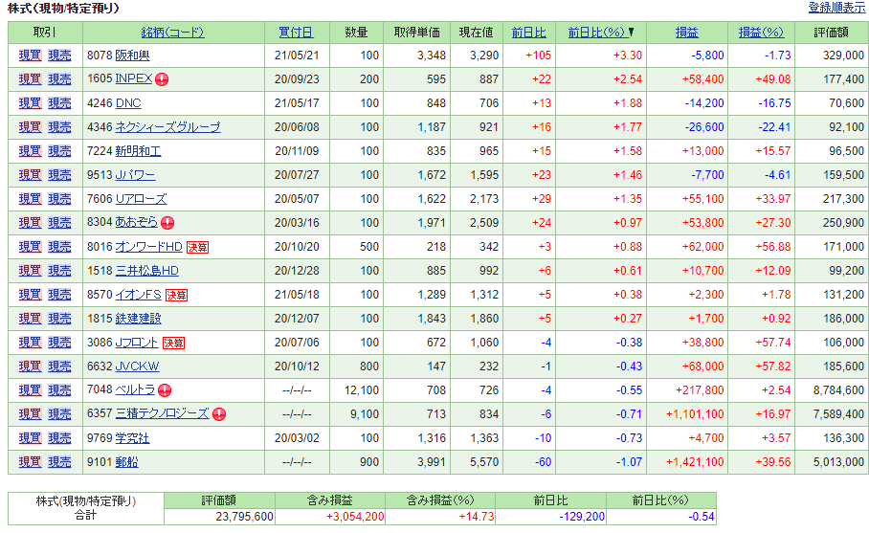Viewport: 869px width, 533px height.
Task: Open the DNC stock page
Action: tap(128, 103)
